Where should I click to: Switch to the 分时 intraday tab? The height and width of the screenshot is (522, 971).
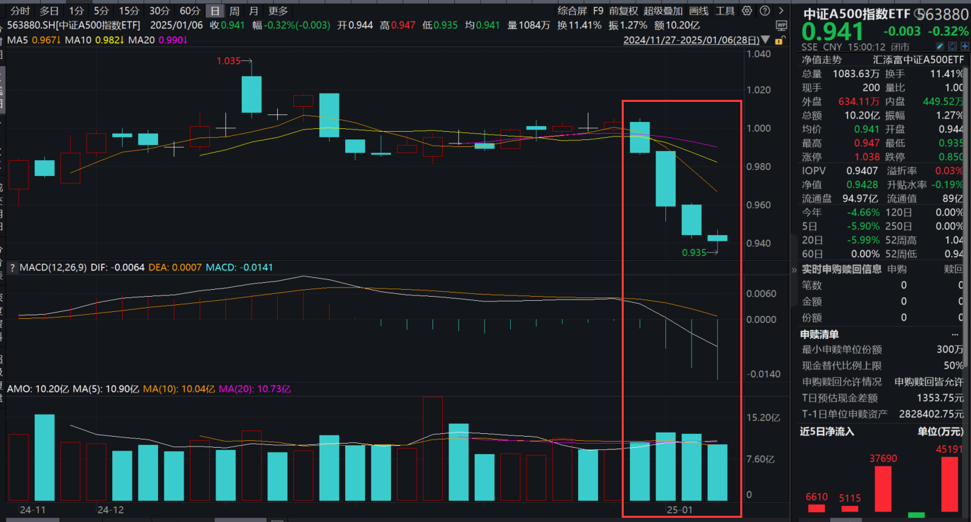click(x=20, y=11)
